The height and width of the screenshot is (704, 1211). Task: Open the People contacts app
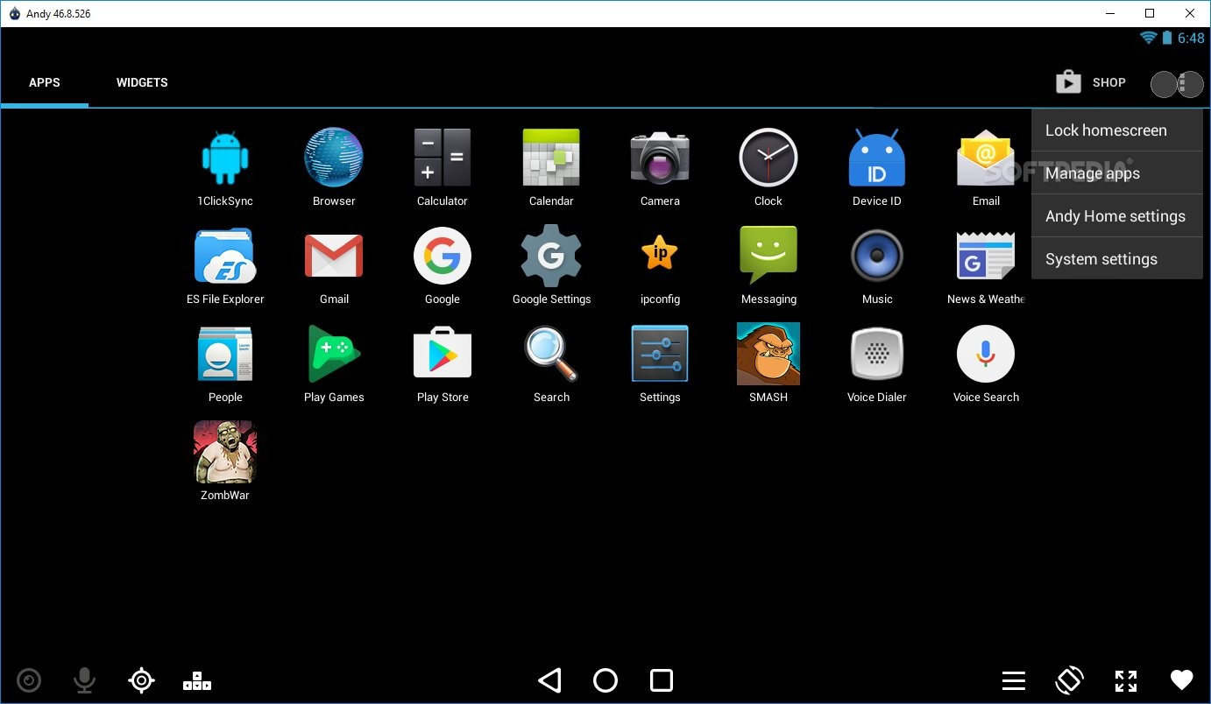click(x=225, y=363)
